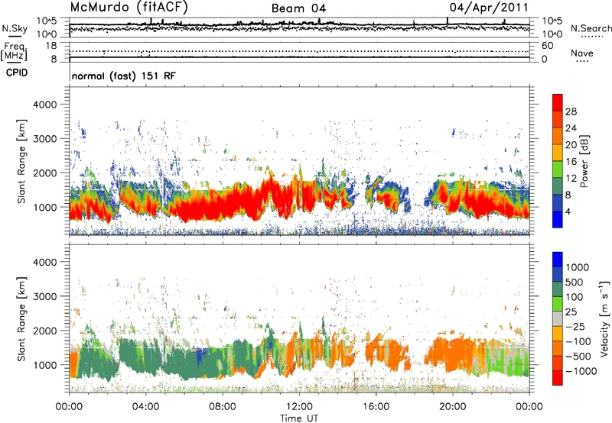Click the 2000 tick on velocity panel axis
The image size is (612, 423).
tap(45, 331)
